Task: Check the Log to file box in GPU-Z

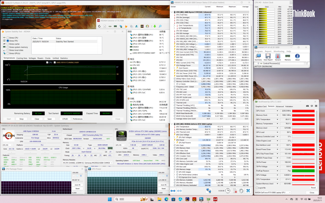Action: tap(257, 188)
